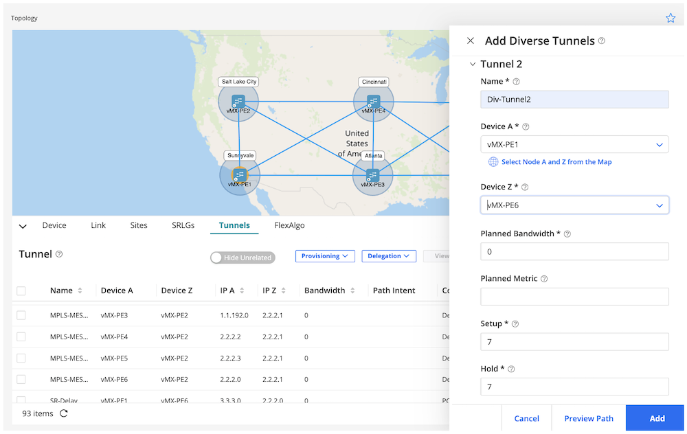
Task: Collapse the Tunnel 2 section
Action: pyautogui.click(x=472, y=65)
